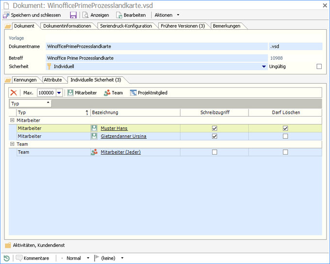Viewport: 330px width, 264px height.
Task: Click the Aktivitäten, Kundendienst label
Action: [x=39, y=245]
